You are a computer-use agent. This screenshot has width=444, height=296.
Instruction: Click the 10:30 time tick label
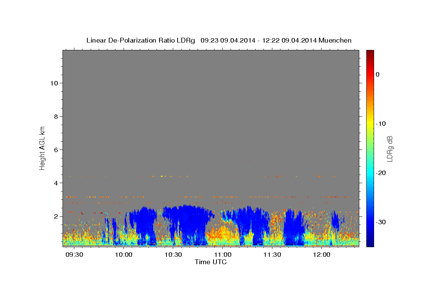coord(173,255)
